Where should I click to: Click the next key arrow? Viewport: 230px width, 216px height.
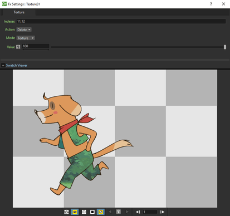point(127,212)
